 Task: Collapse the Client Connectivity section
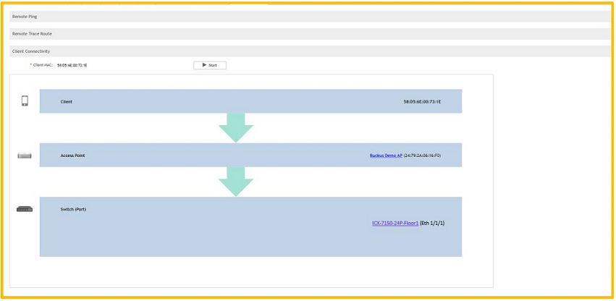tap(31, 51)
